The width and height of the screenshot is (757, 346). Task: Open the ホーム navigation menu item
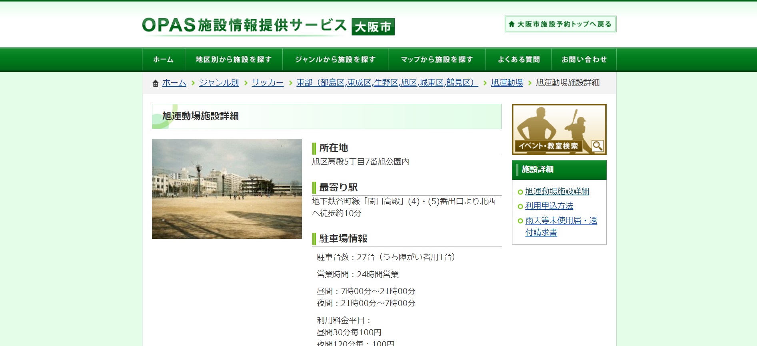point(164,60)
